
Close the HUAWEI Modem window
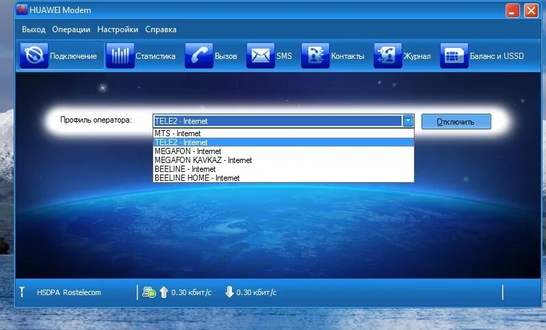pos(531,10)
